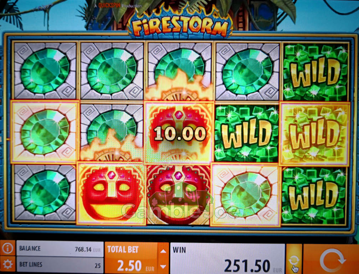Click the Bet Lines 25 field
This screenshot has width=359, height=274.
point(60,265)
